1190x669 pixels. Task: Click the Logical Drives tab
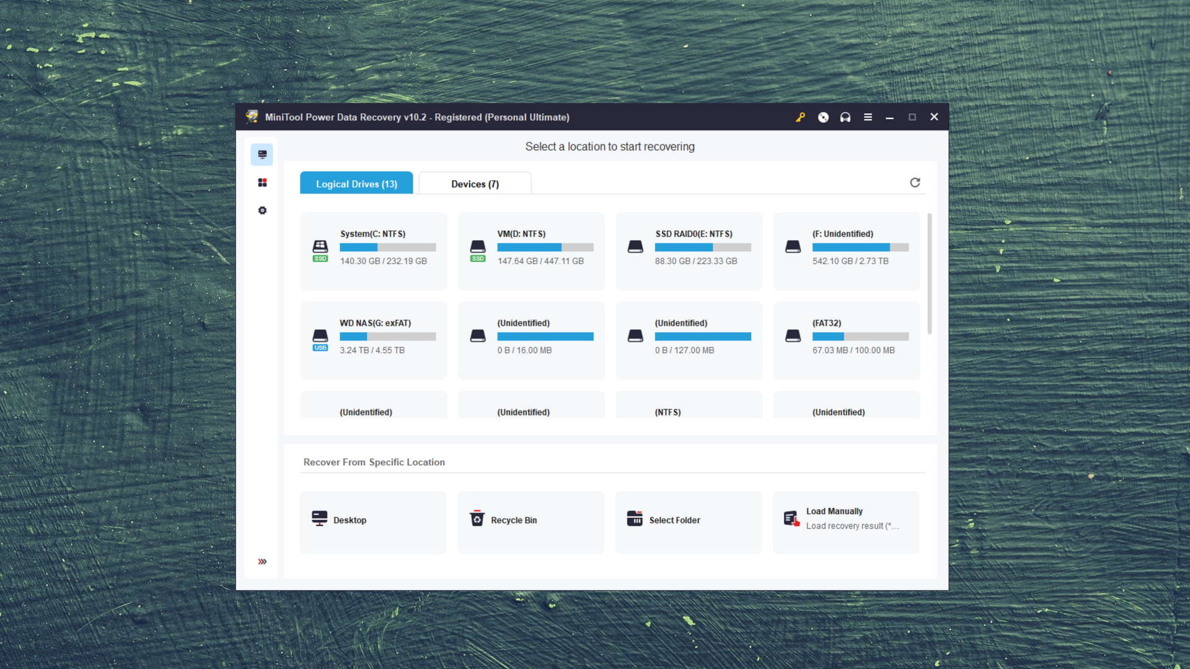(357, 184)
